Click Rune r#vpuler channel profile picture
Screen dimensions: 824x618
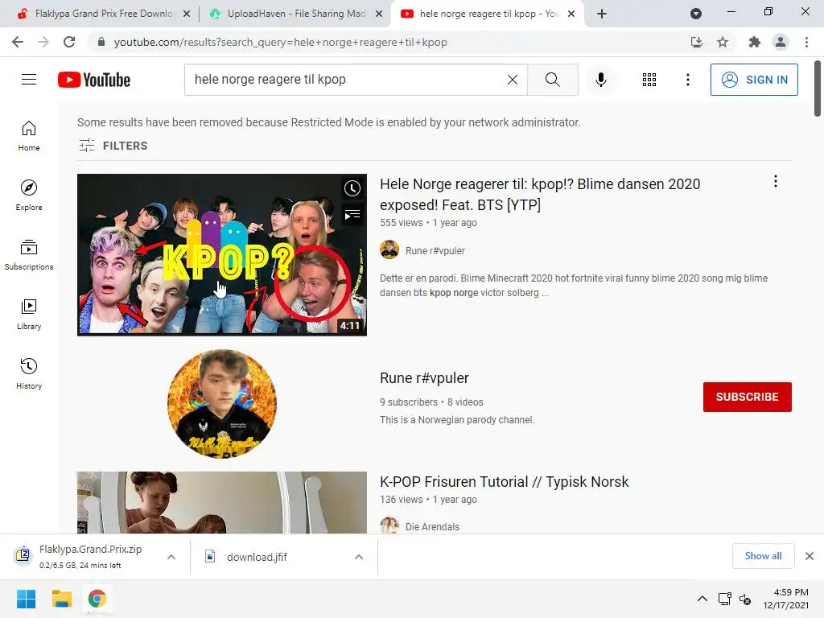click(x=222, y=404)
